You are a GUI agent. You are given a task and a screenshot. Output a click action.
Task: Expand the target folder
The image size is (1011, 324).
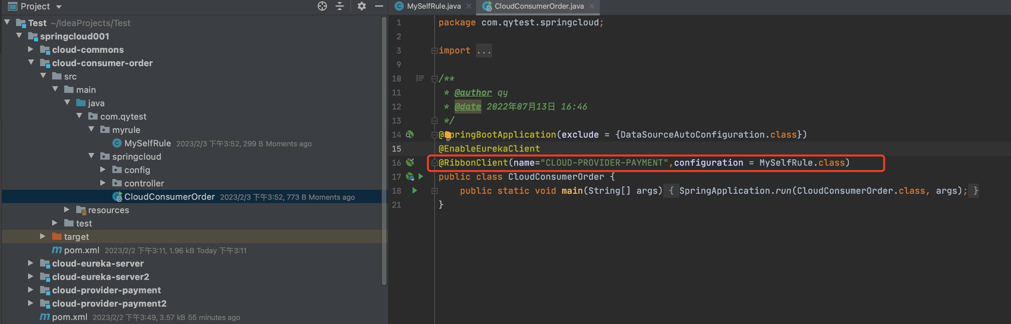(42, 236)
